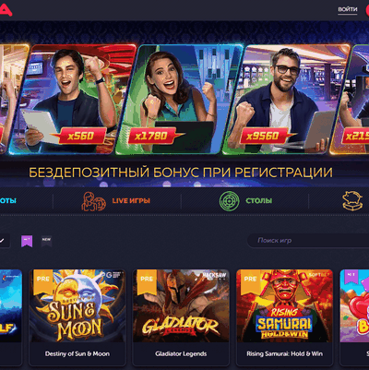Click the PRE badge on Rising Samurai
The width and height of the screenshot is (369, 370).
pos(250,281)
